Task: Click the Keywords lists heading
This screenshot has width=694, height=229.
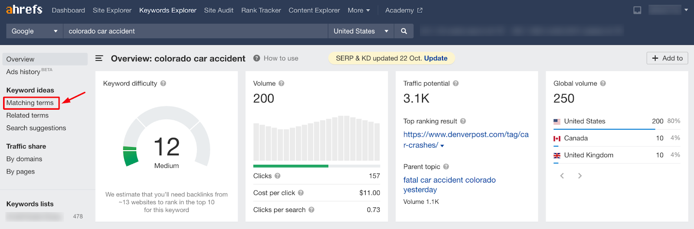Action: [x=30, y=204]
